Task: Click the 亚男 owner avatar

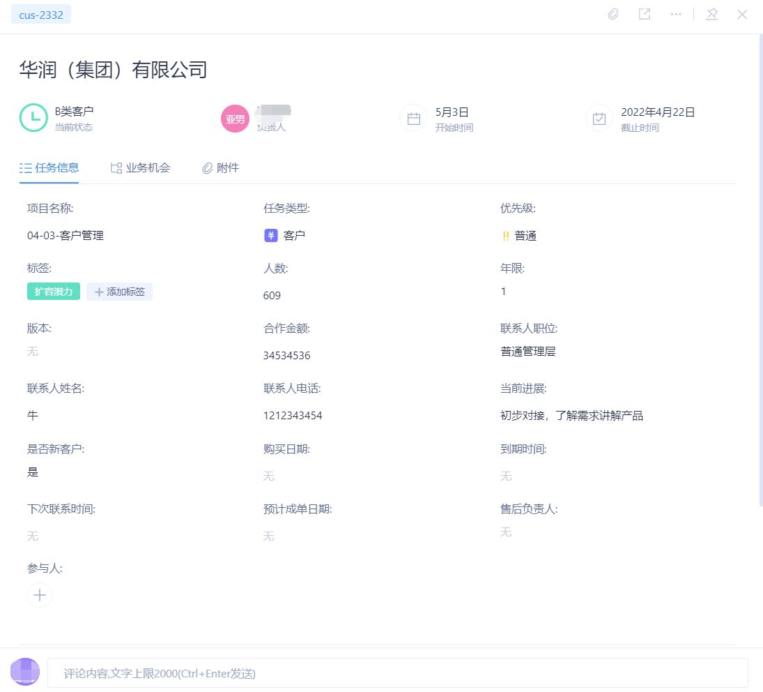Action: (235, 119)
